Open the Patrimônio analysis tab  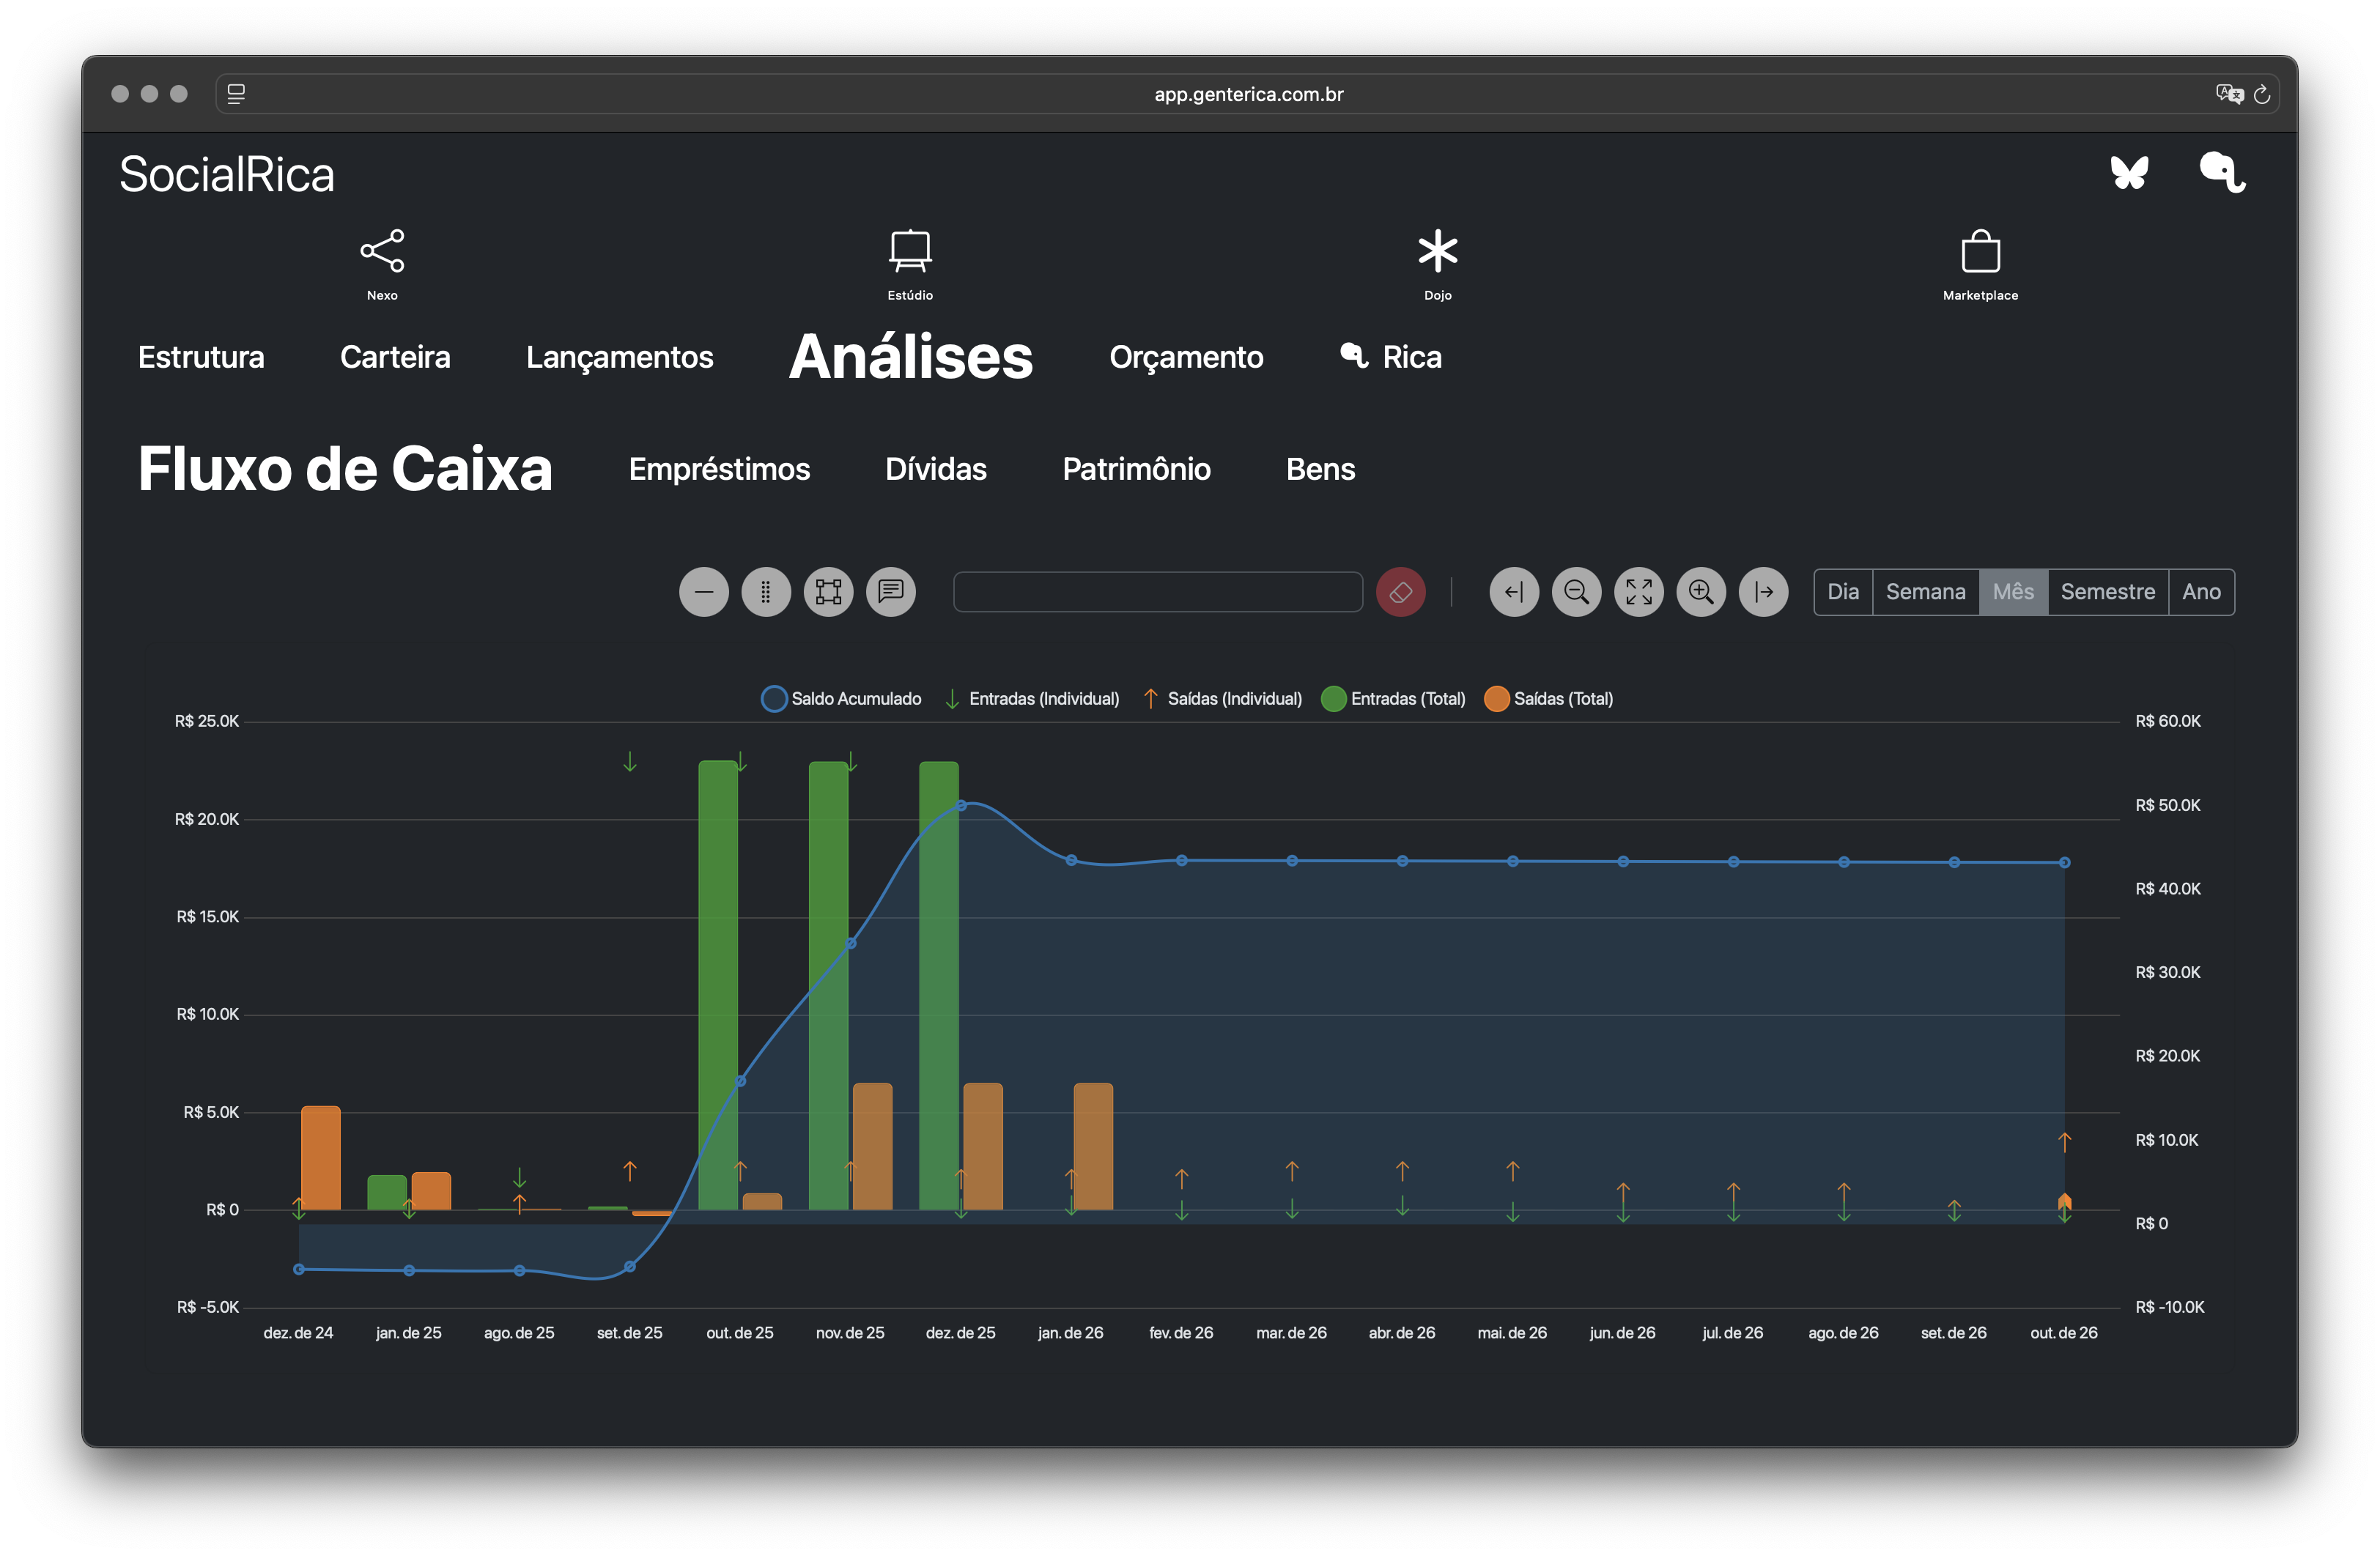1136,469
